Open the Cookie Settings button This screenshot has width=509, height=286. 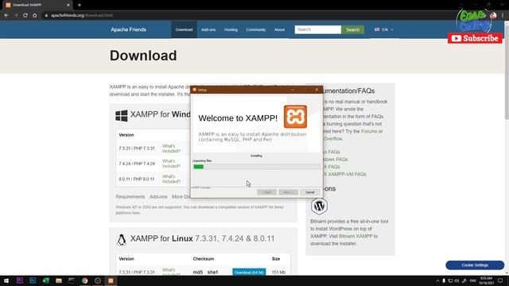475,265
